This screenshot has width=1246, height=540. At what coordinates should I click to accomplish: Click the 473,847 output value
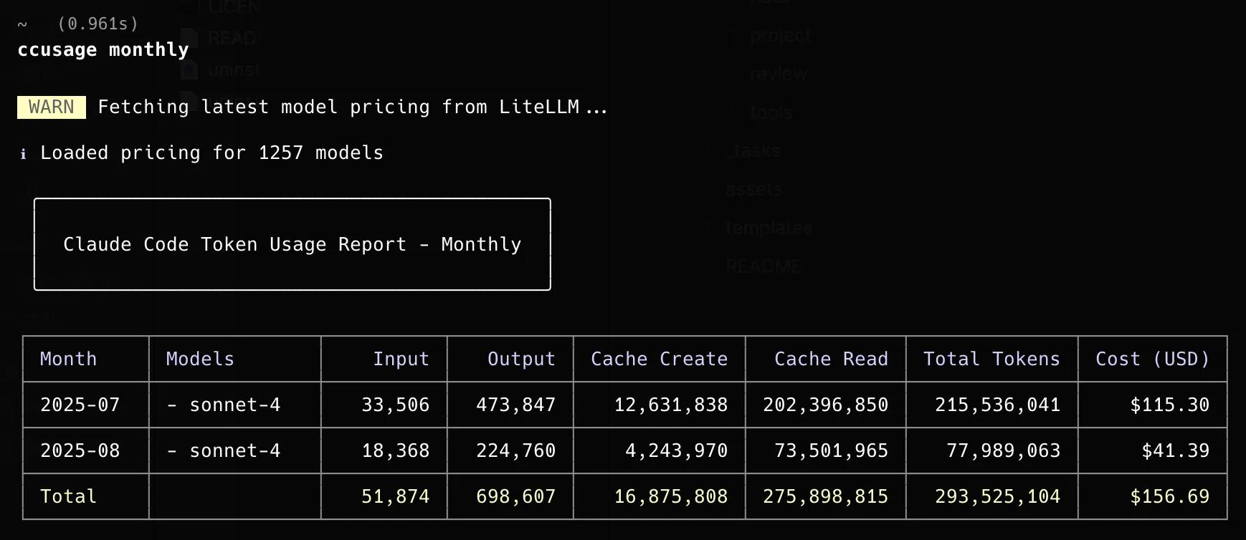tap(515, 405)
